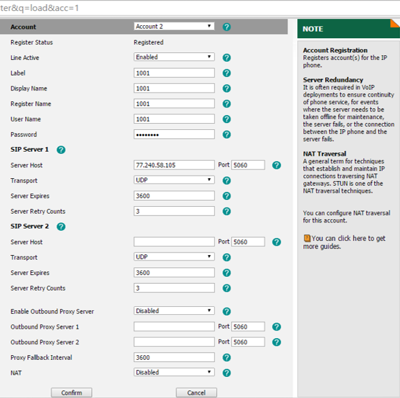The image size is (400, 398).
Task: Click the 'Account Registration' note heading
Action: tap(335, 50)
